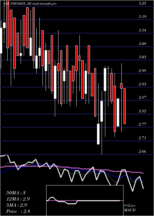Click inside the Live MACD inset chart
This screenshot has width=154, height=216.
(x=85, y=201)
